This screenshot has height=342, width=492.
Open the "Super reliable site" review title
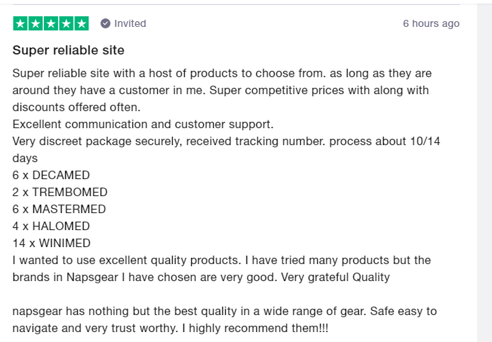(69, 50)
